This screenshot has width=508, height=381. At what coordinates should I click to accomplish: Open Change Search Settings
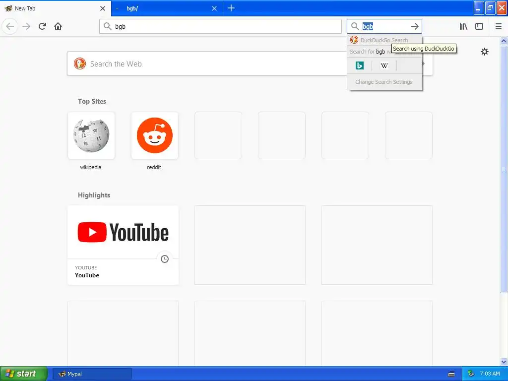[x=384, y=82]
